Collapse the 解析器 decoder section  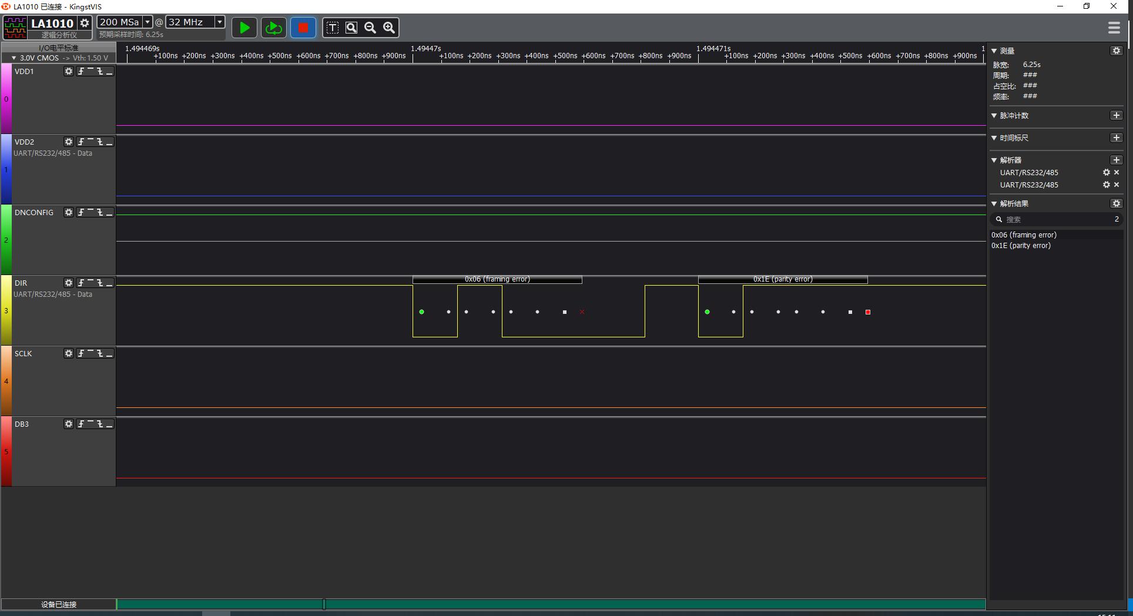pos(994,160)
